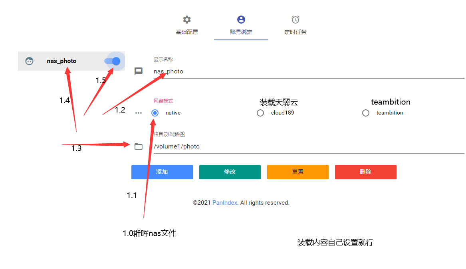Toggle the switch next to nas_photo

(x=113, y=61)
